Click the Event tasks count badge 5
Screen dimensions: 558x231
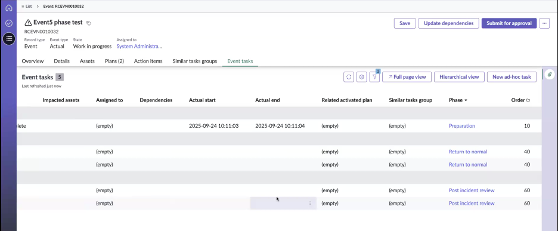[x=60, y=77]
